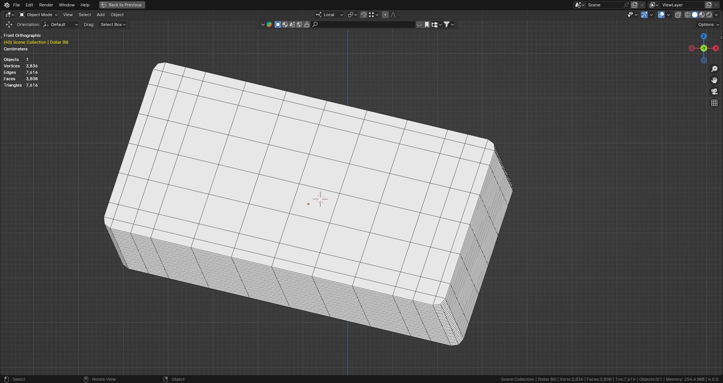
Task: Toggle camera view icon
Action: tap(714, 92)
